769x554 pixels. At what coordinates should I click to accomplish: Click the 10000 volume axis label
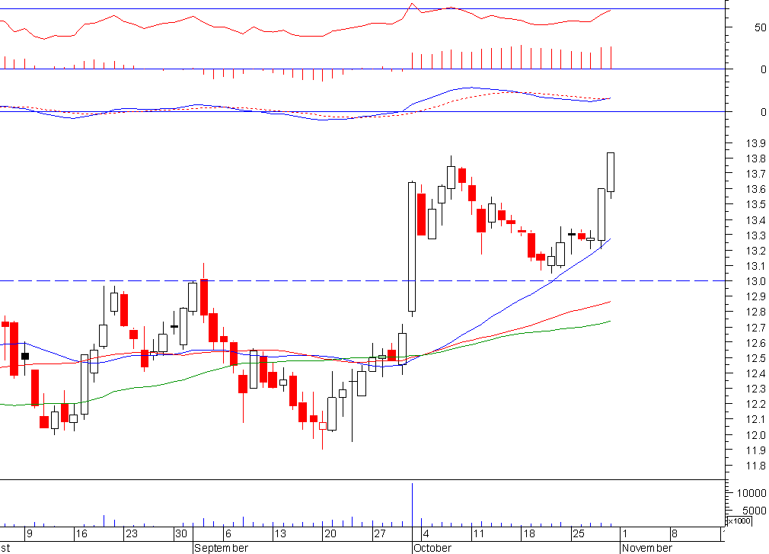coord(751,493)
